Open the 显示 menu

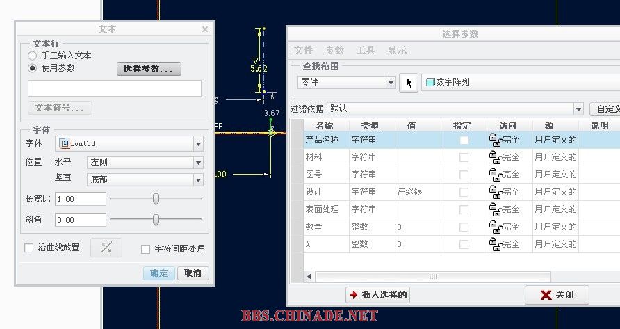click(397, 50)
